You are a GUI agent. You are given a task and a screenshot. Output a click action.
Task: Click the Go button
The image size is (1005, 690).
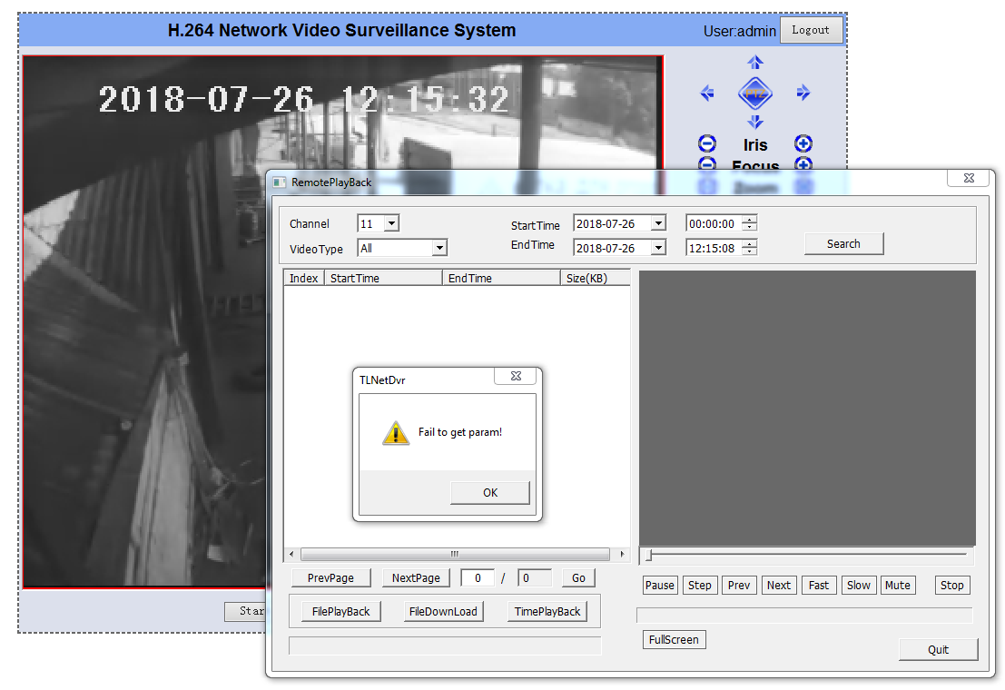pyautogui.click(x=579, y=577)
